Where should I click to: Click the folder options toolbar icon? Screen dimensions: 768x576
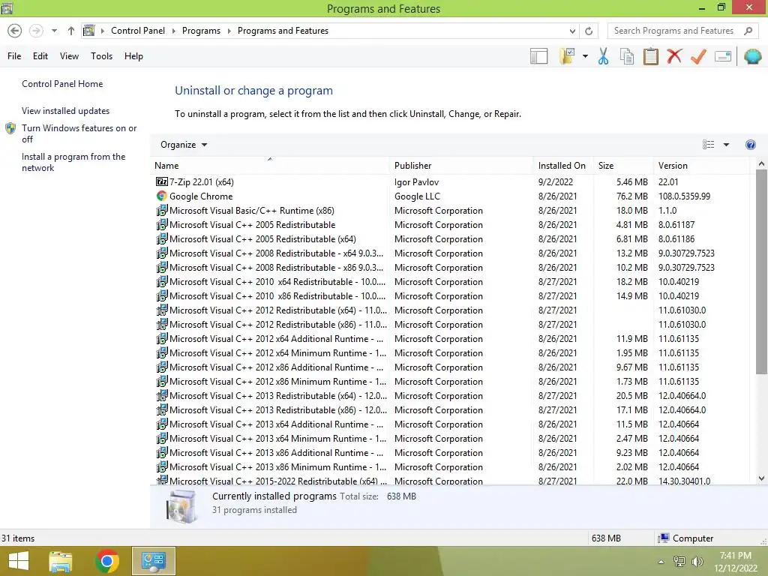[x=567, y=56]
